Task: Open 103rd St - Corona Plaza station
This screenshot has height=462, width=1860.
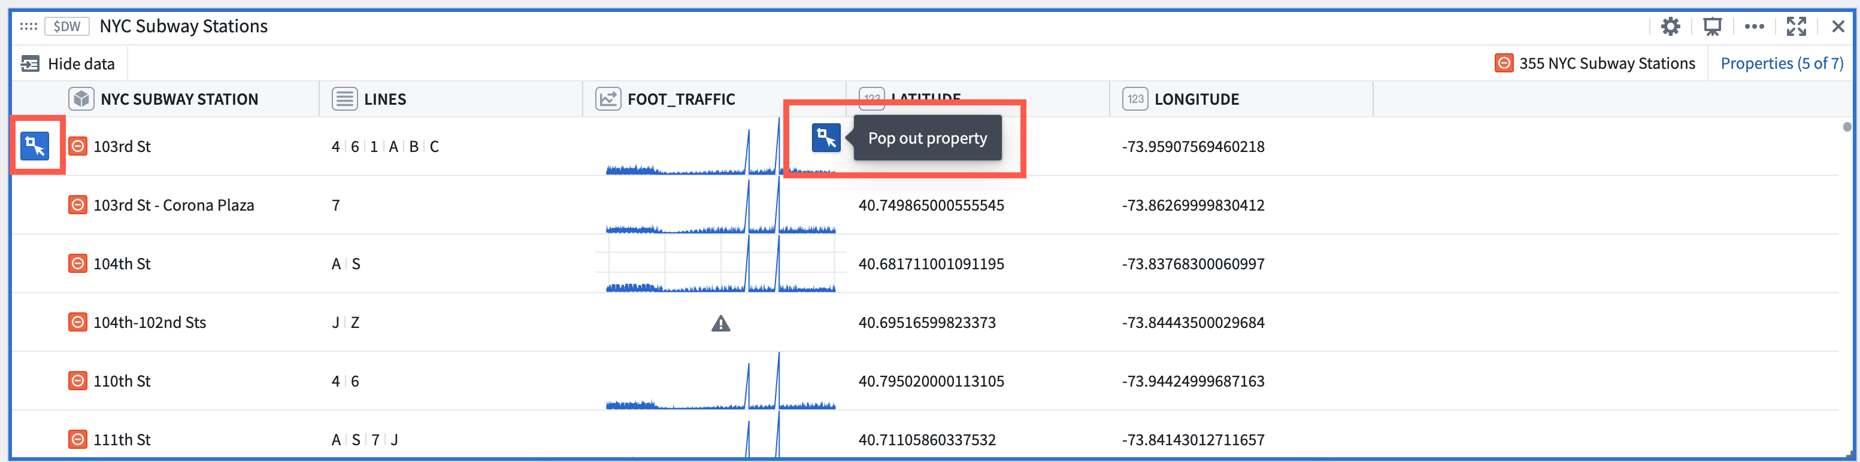Action: pos(173,205)
